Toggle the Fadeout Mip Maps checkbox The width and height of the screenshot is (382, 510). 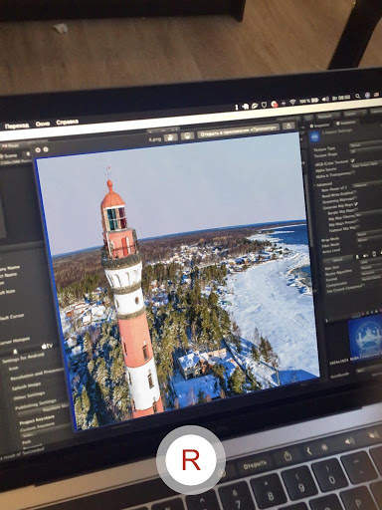(x=357, y=227)
